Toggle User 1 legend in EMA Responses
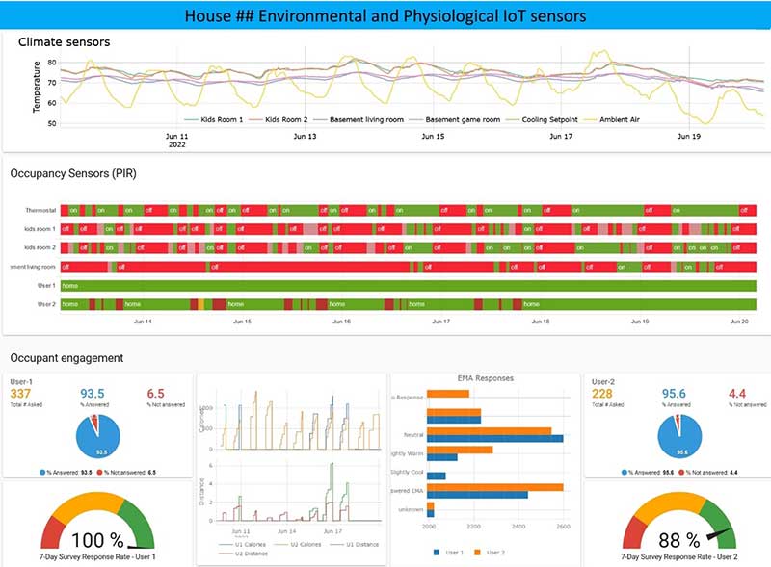This screenshot has width=771, height=567. point(455,553)
